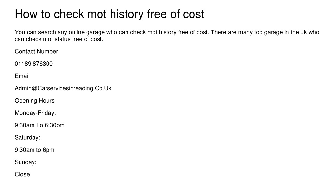Click the '9:30am To 6:30pm' hours text
The image size is (333, 187).
pyautogui.click(x=39, y=125)
